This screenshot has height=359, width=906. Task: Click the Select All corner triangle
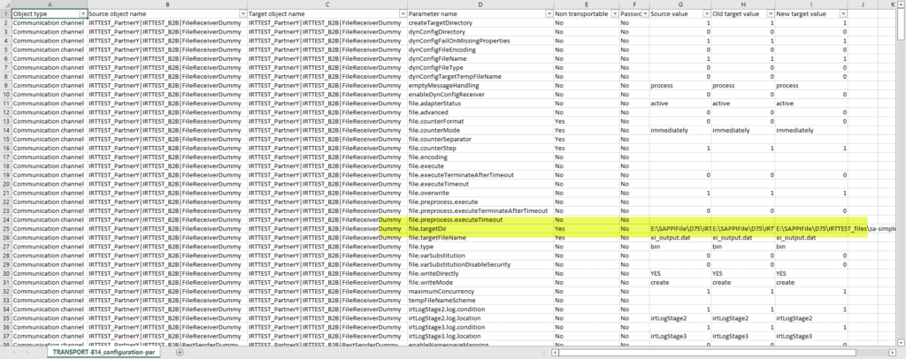pyautogui.click(x=6, y=4)
